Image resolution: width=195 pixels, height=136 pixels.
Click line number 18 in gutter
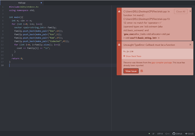pyautogui.click(x=2, y=65)
